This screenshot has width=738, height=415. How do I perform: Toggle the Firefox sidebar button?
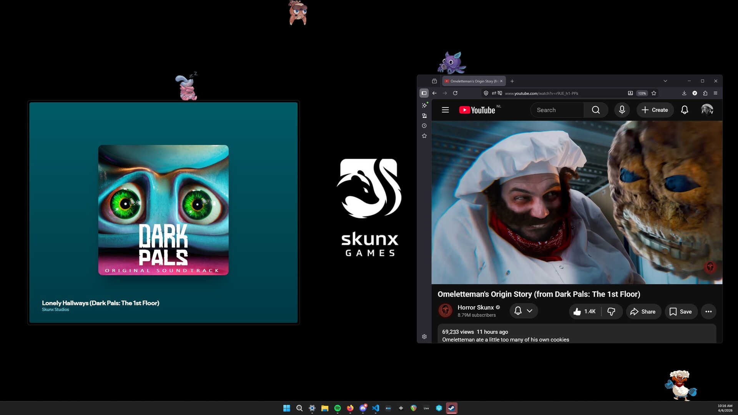click(424, 93)
